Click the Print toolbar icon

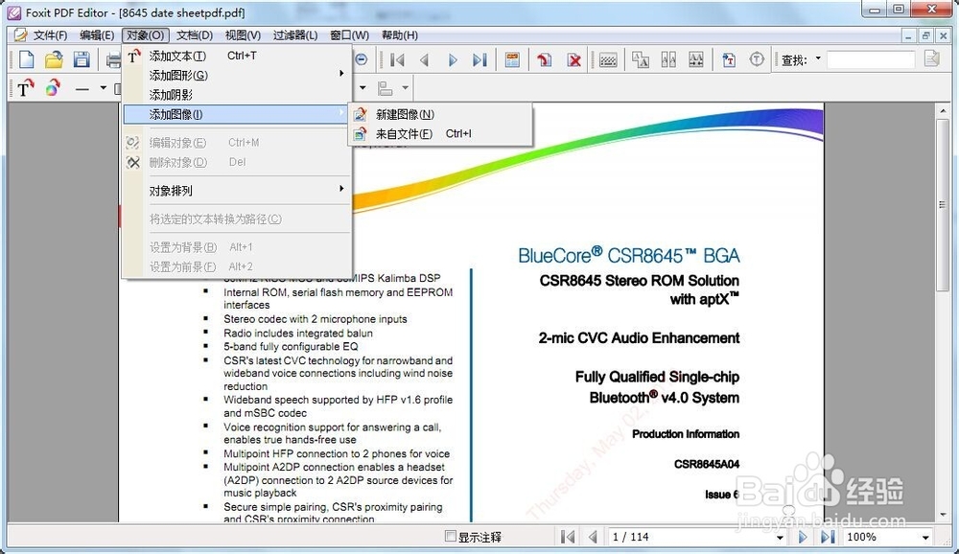[x=114, y=60]
